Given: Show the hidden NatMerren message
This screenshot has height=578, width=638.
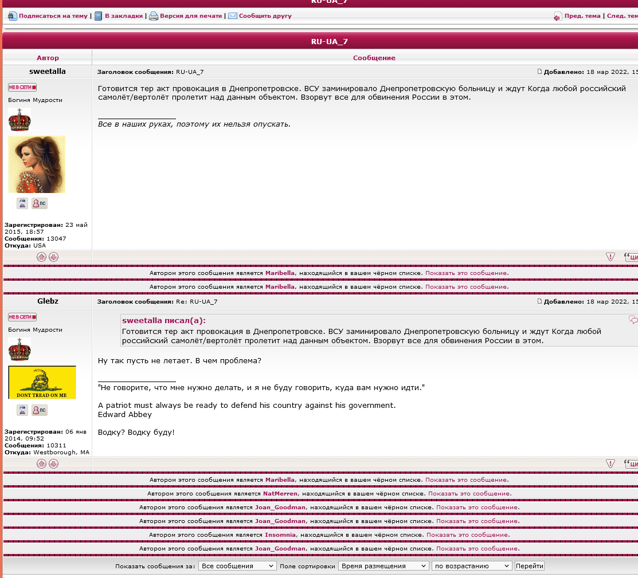Looking at the screenshot, I should (x=469, y=494).
